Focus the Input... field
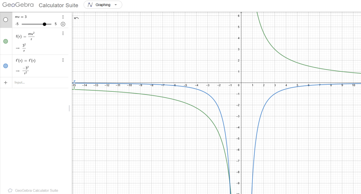361x194 pixels. point(35,83)
